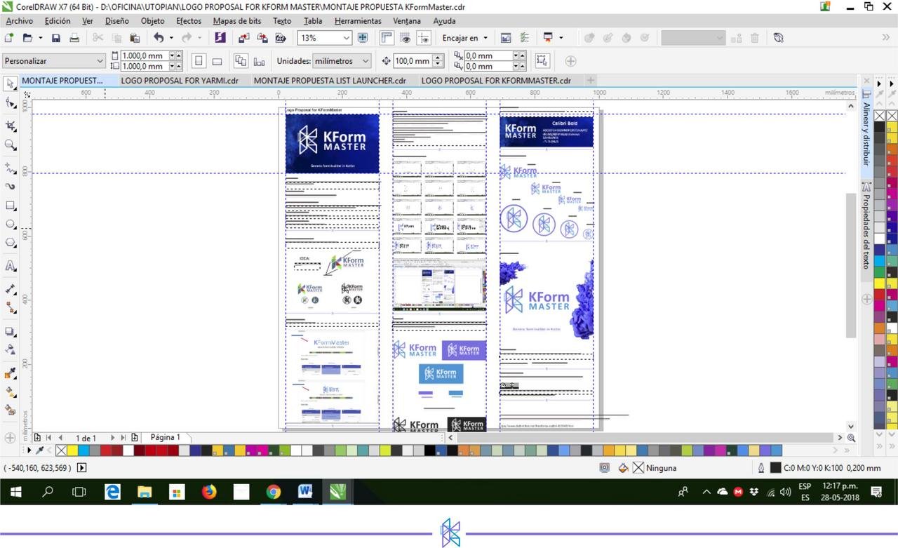
Task: Click the no-fill X swatch in bottom palette
Action: point(61,450)
